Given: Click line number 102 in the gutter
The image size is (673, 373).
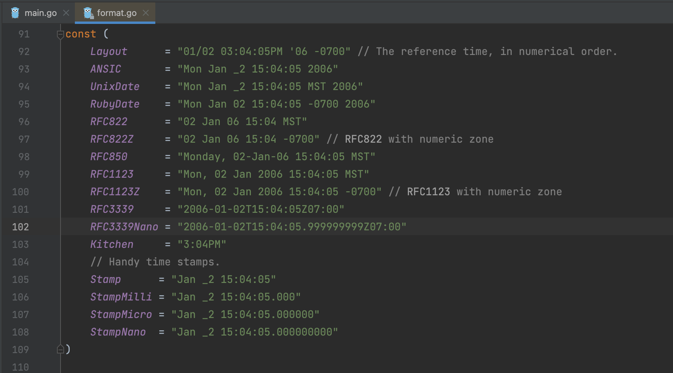Looking at the screenshot, I should tap(21, 227).
